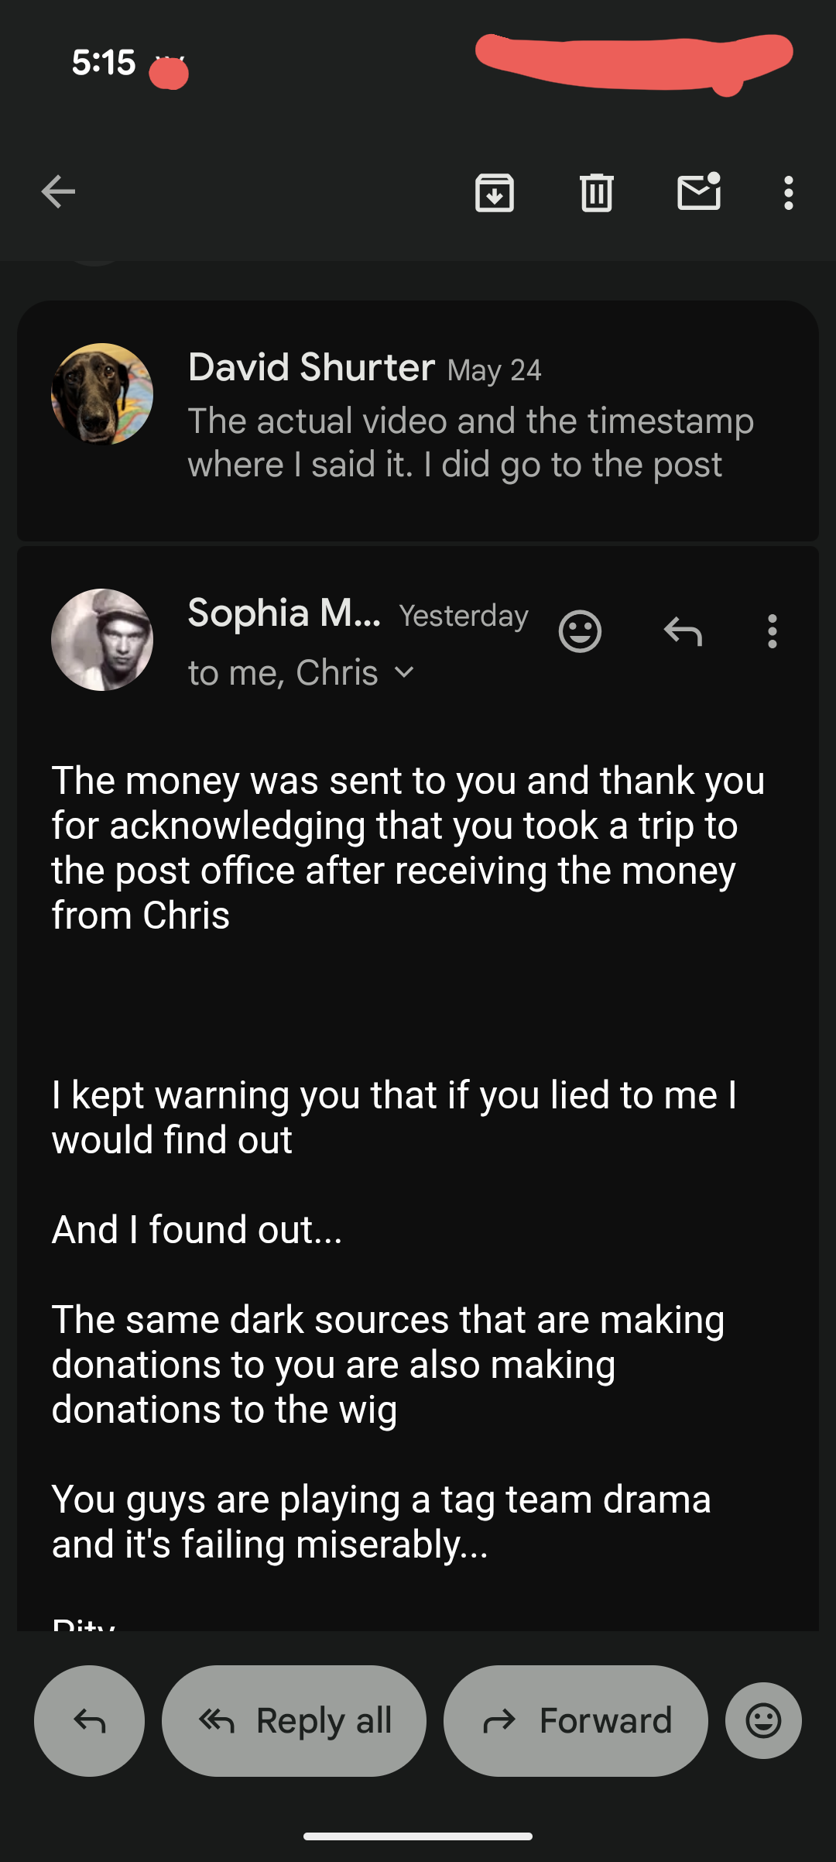Viewport: 836px width, 1862px height.
Task: Expand the collapsed David Shurter message
Action: click(x=418, y=421)
